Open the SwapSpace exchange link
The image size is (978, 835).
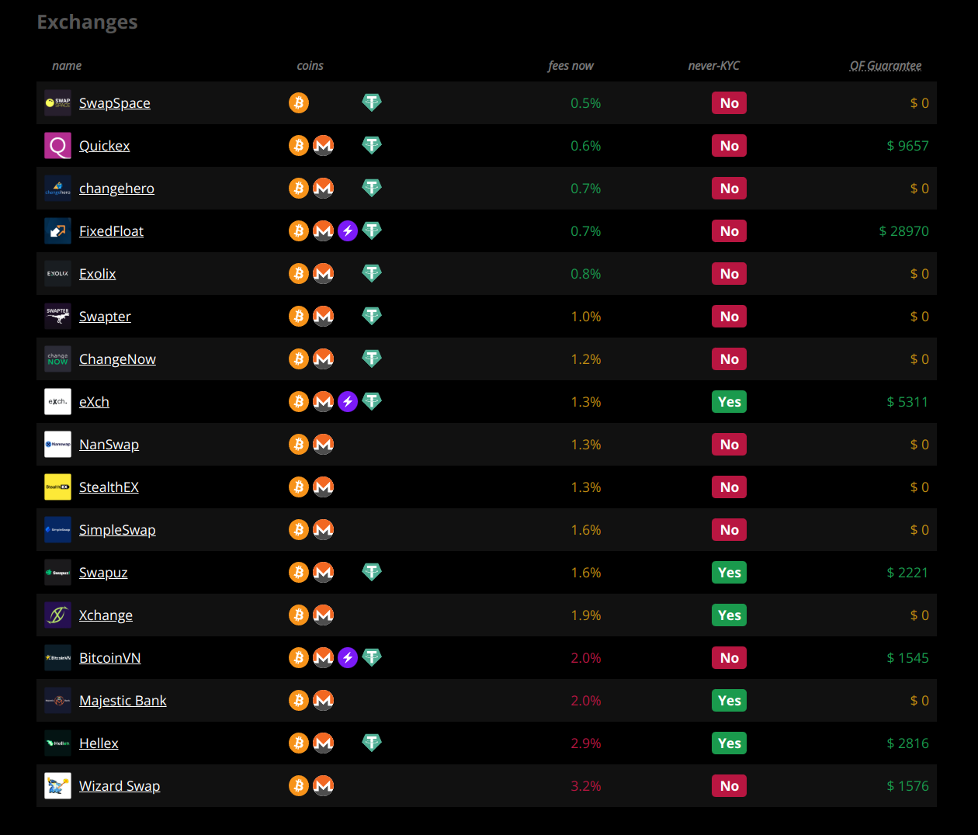tap(115, 103)
